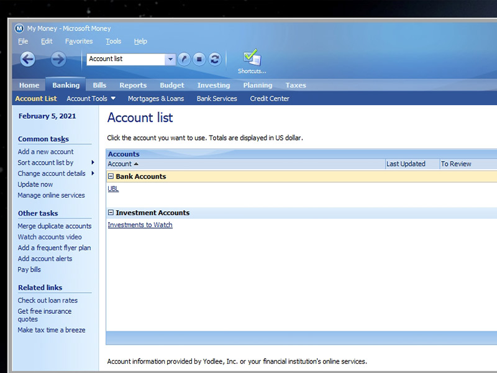Click the February 5, 2021 date

(x=47, y=116)
